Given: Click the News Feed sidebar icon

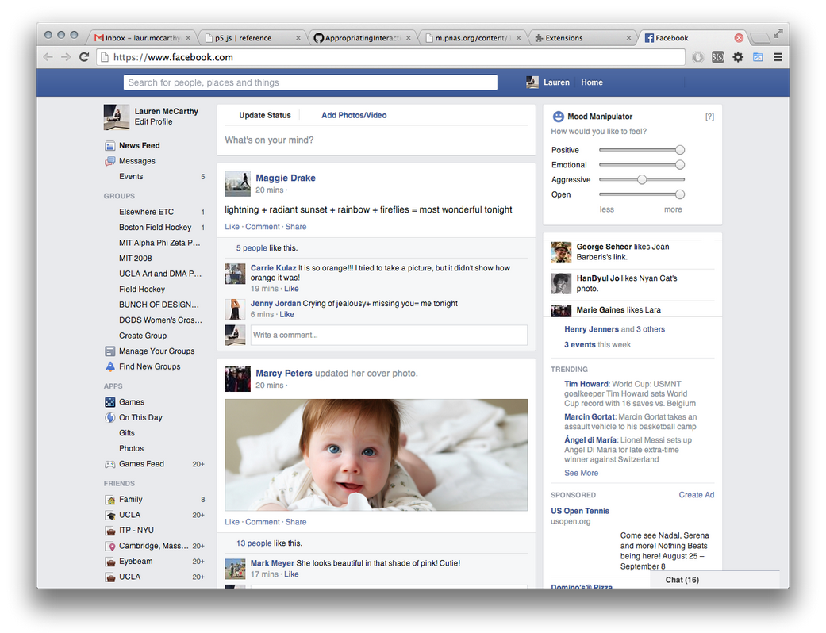Looking at the screenshot, I should coord(110,146).
